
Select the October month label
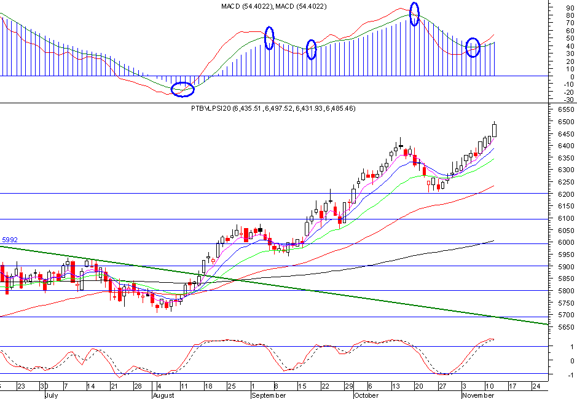point(366,395)
